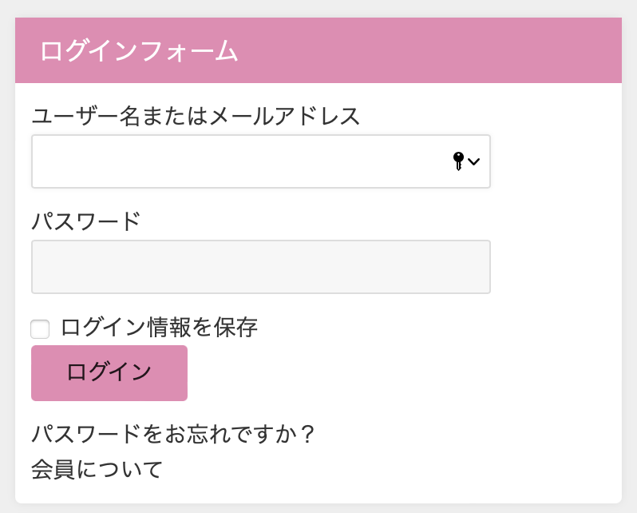Viewport: 637px width, 513px height.
Task: Click blank white area right of ログイン button
Action: pyautogui.click(x=402, y=373)
